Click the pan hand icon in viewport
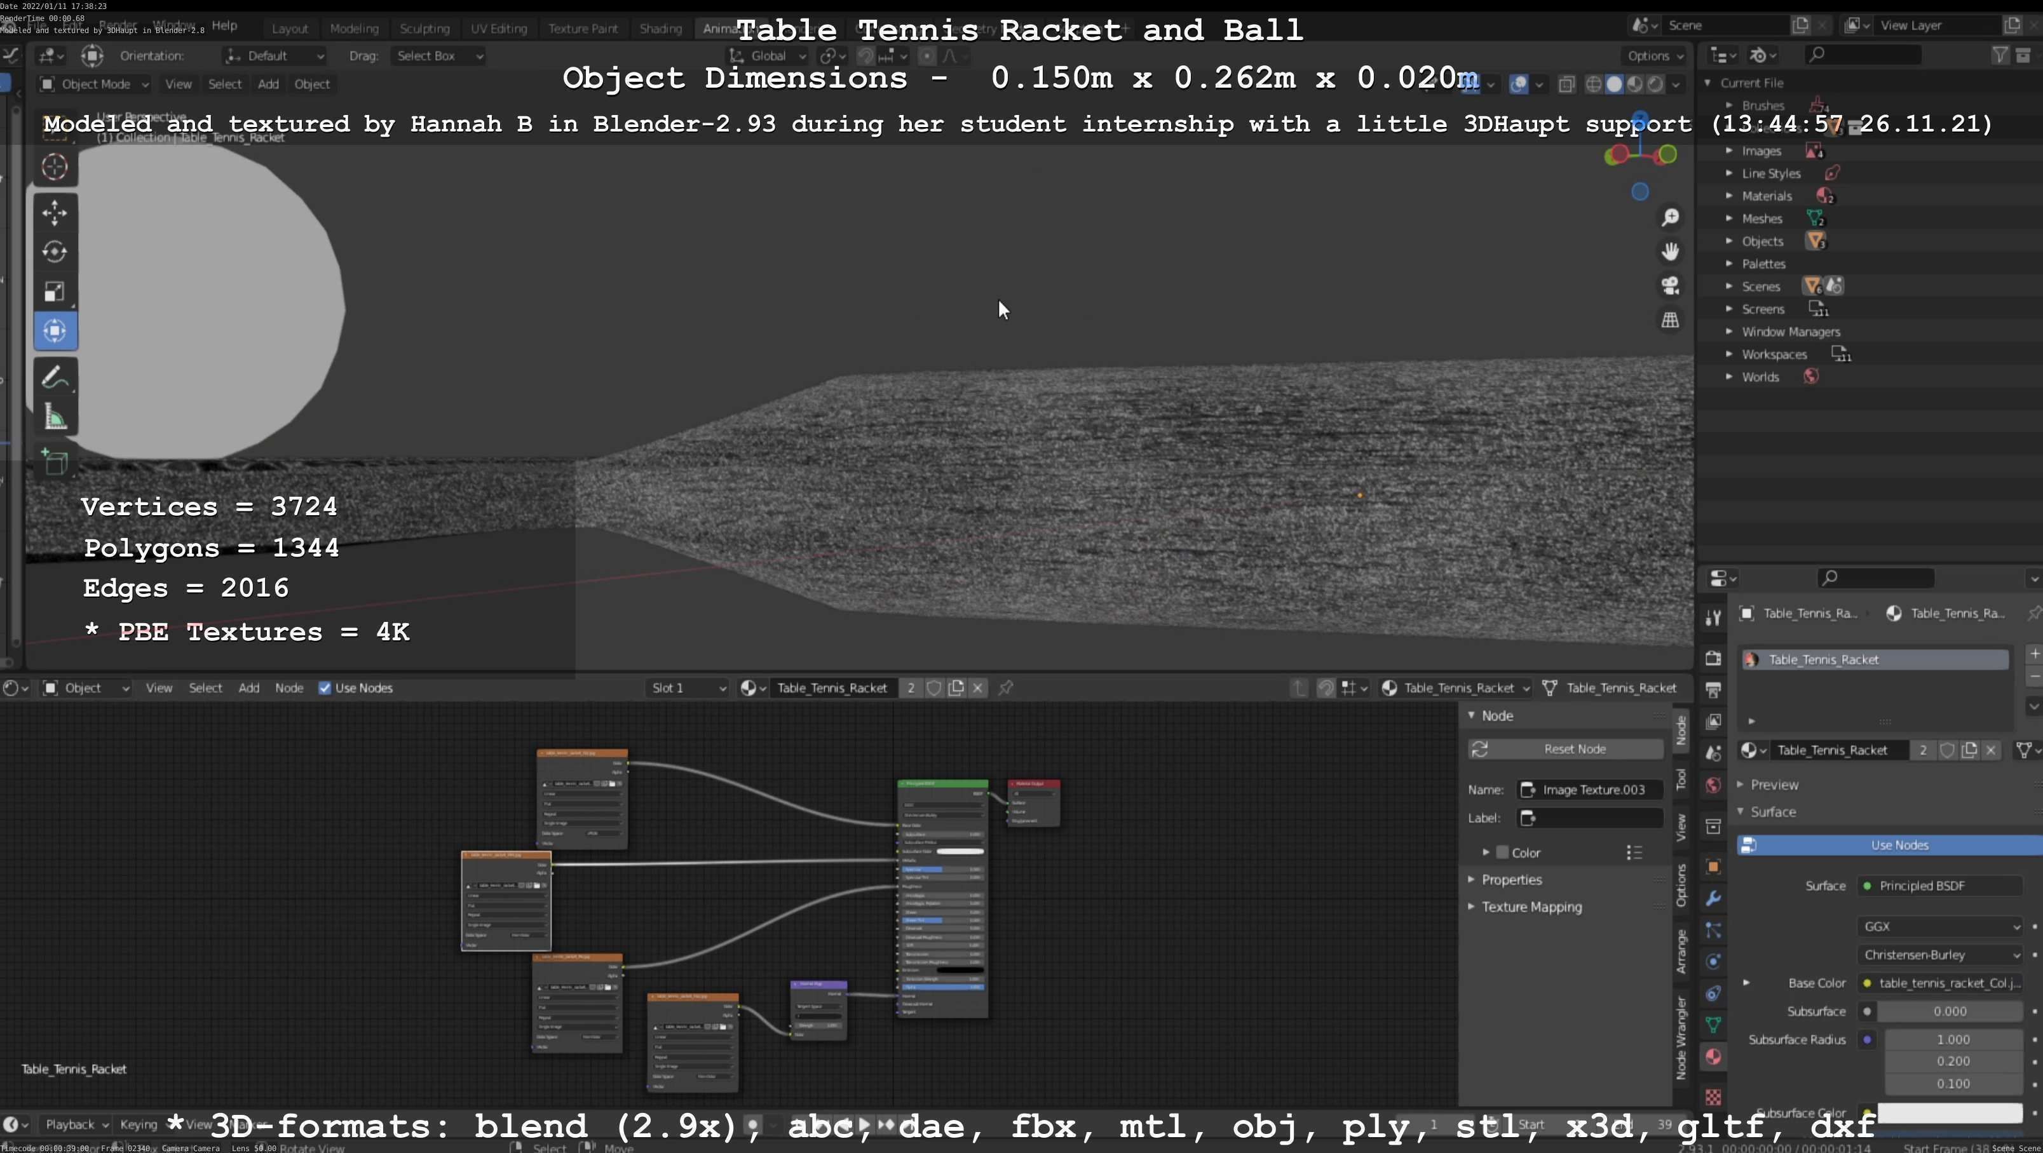 (1670, 252)
